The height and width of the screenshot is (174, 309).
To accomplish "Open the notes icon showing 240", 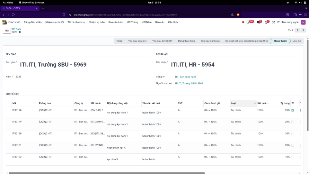I will [249, 22].
